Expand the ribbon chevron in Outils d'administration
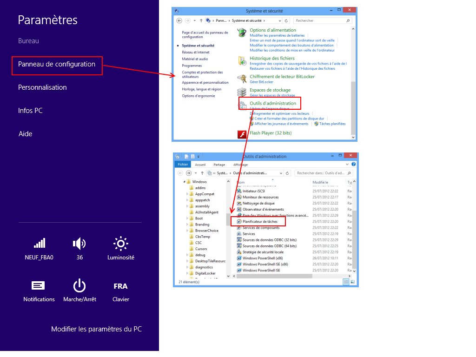This screenshot has width=476, height=357. (347, 164)
